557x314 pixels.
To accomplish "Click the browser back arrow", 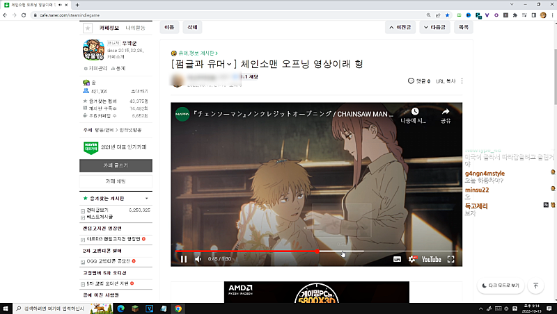I will point(5,15).
